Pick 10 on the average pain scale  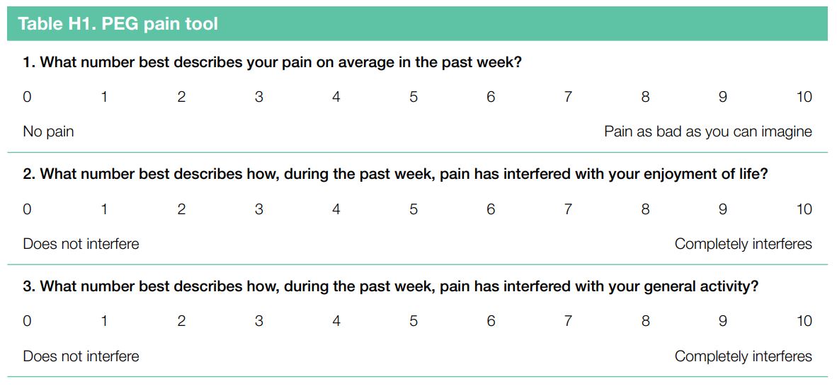coord(804,97)
